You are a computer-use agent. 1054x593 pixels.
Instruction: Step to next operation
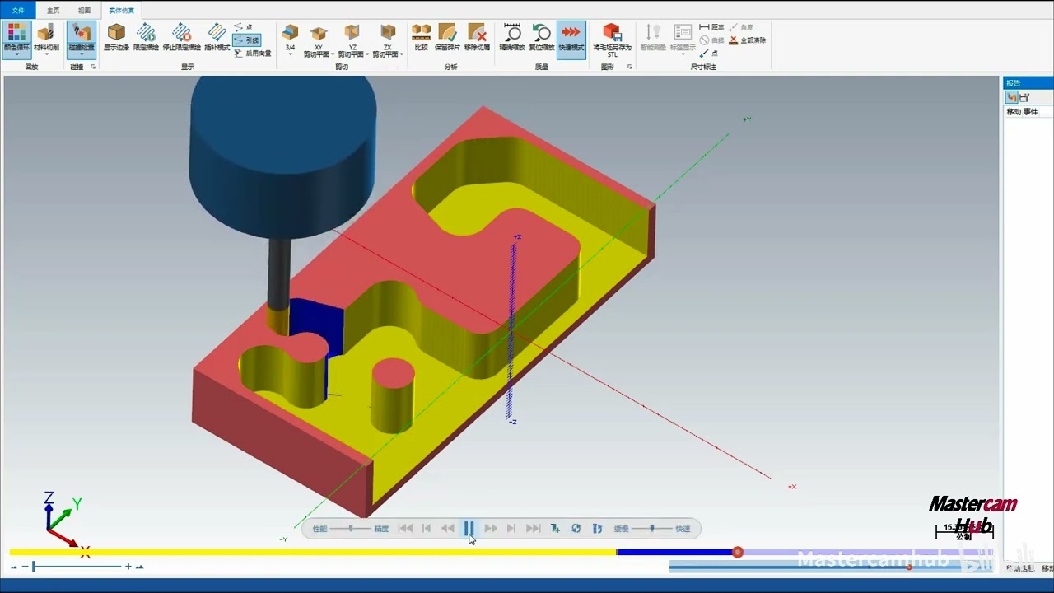click(x=511, y=528)
